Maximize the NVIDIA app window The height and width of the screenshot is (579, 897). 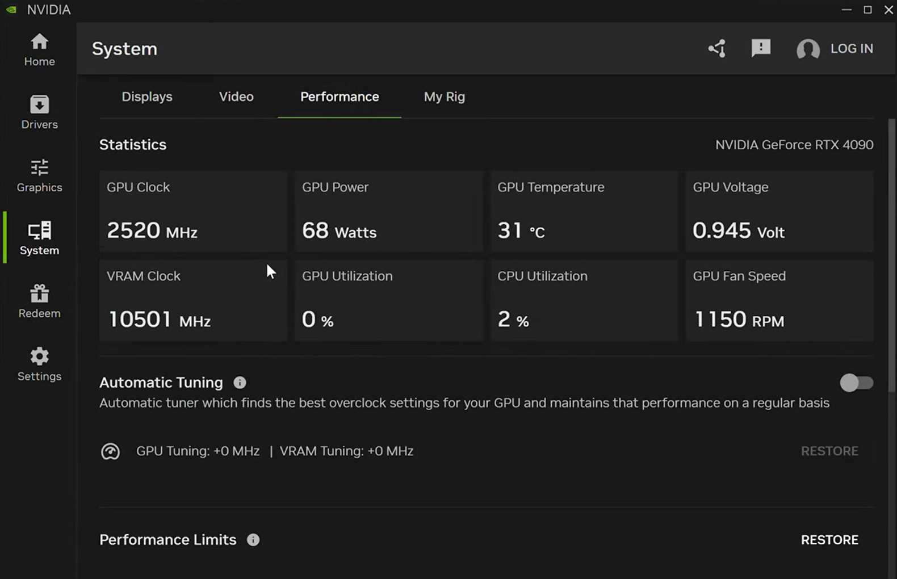pos(867,10)
